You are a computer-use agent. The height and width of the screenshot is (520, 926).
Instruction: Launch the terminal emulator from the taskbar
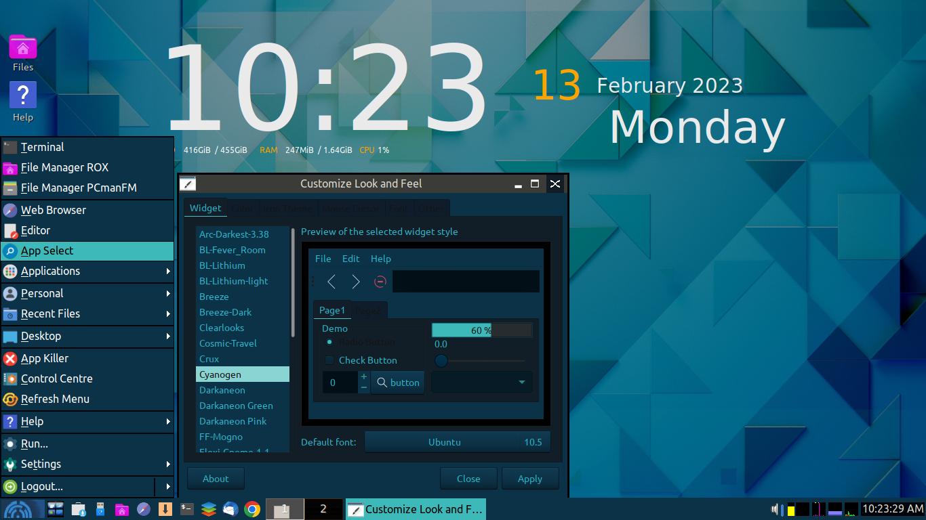coord(187,509)
